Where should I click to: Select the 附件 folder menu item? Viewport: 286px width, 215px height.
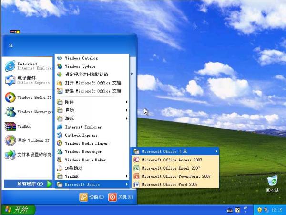coord(92,102)
